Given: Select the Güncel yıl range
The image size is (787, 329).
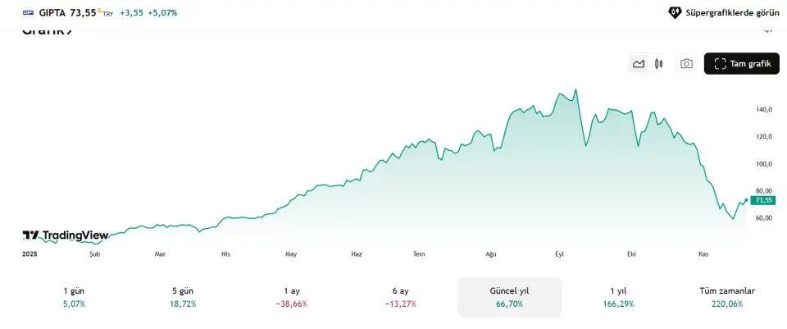Looking at the screenshot, I should (x=509, y=297).
